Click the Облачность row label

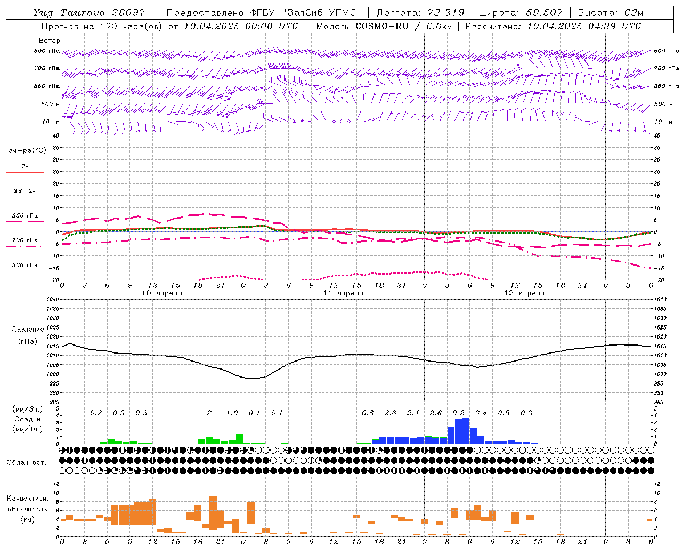(27, 463)
